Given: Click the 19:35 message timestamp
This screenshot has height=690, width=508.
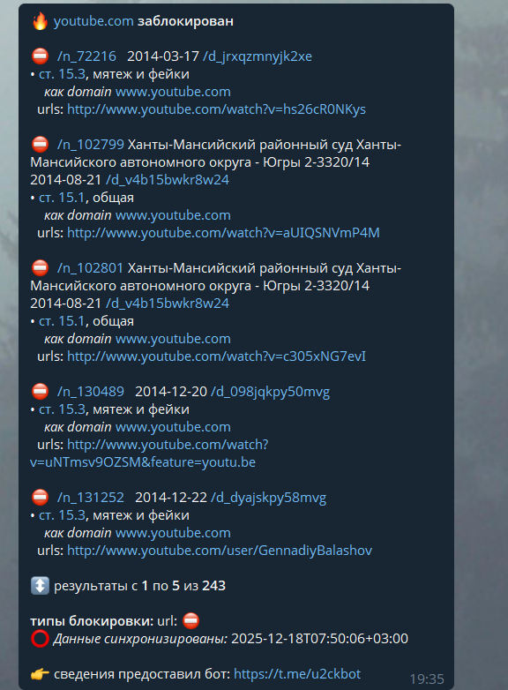Looking at the screenshot, I should pyautogui.click(x=427, y=679).
